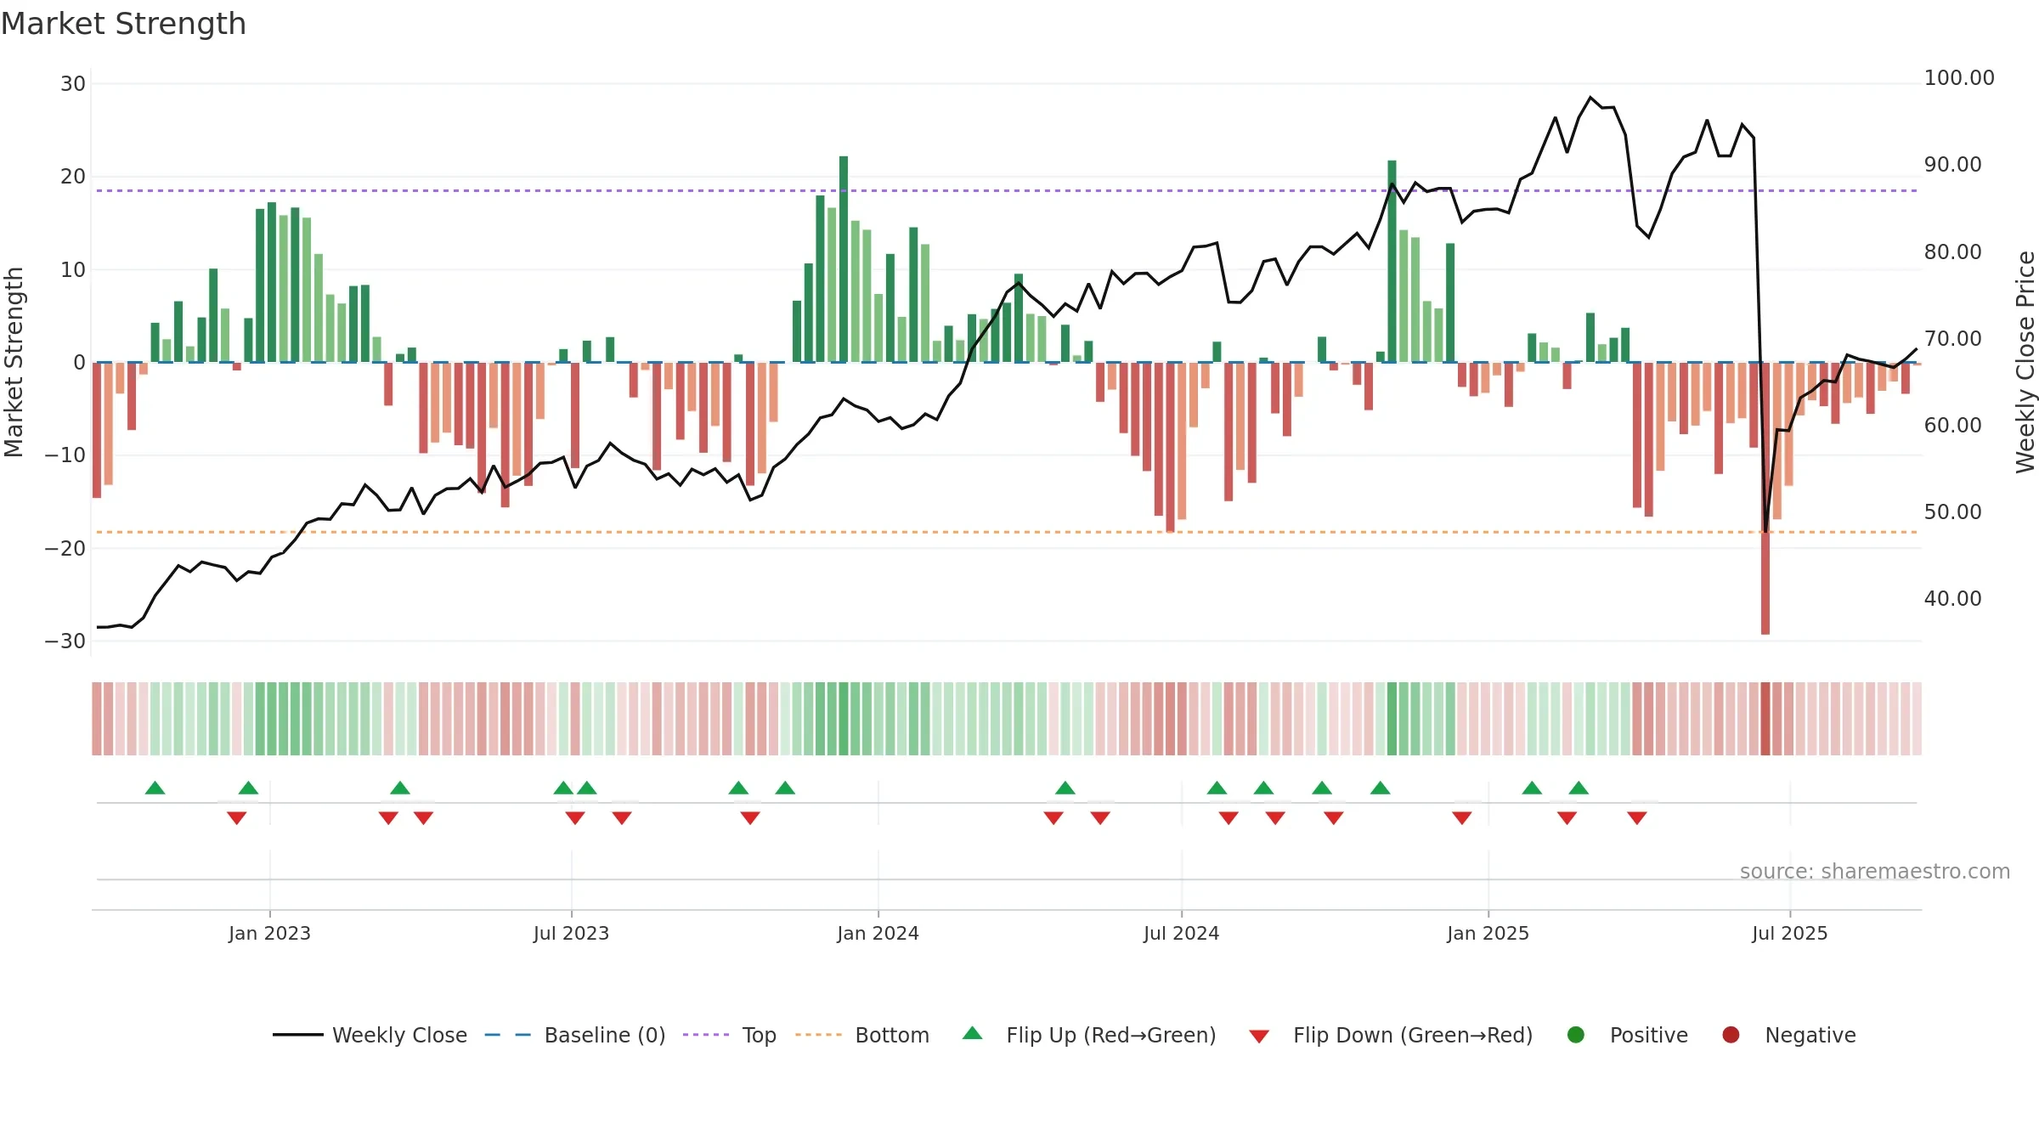Toggle the Weekly Close legend entry
The height and width of the screenshot is (1147, 2039).
[370, 1035]
